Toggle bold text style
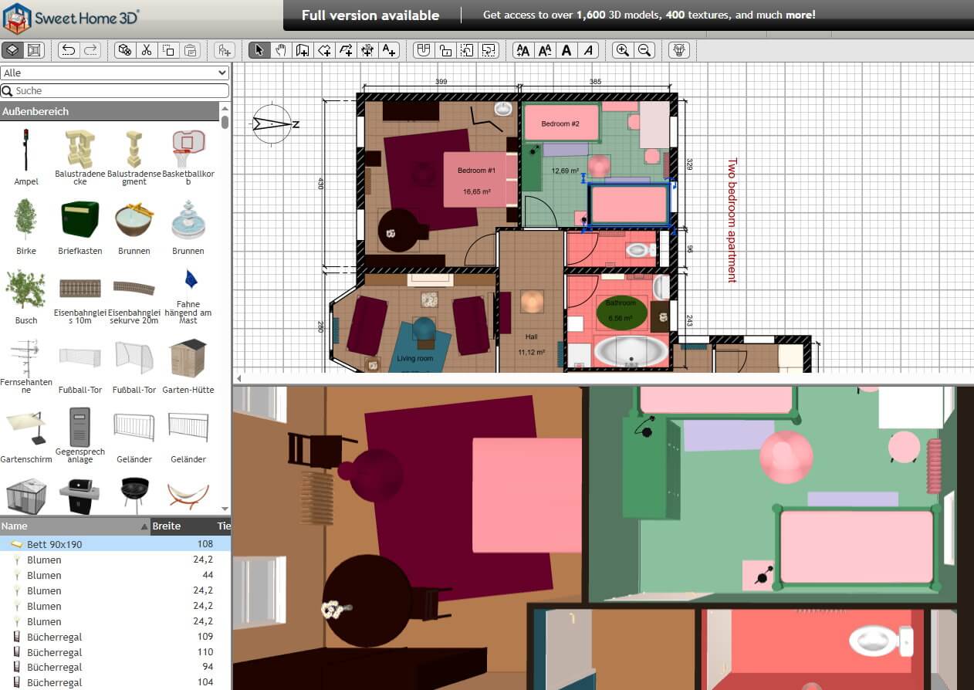Screen dimensions: 974x690 [566, 50]
